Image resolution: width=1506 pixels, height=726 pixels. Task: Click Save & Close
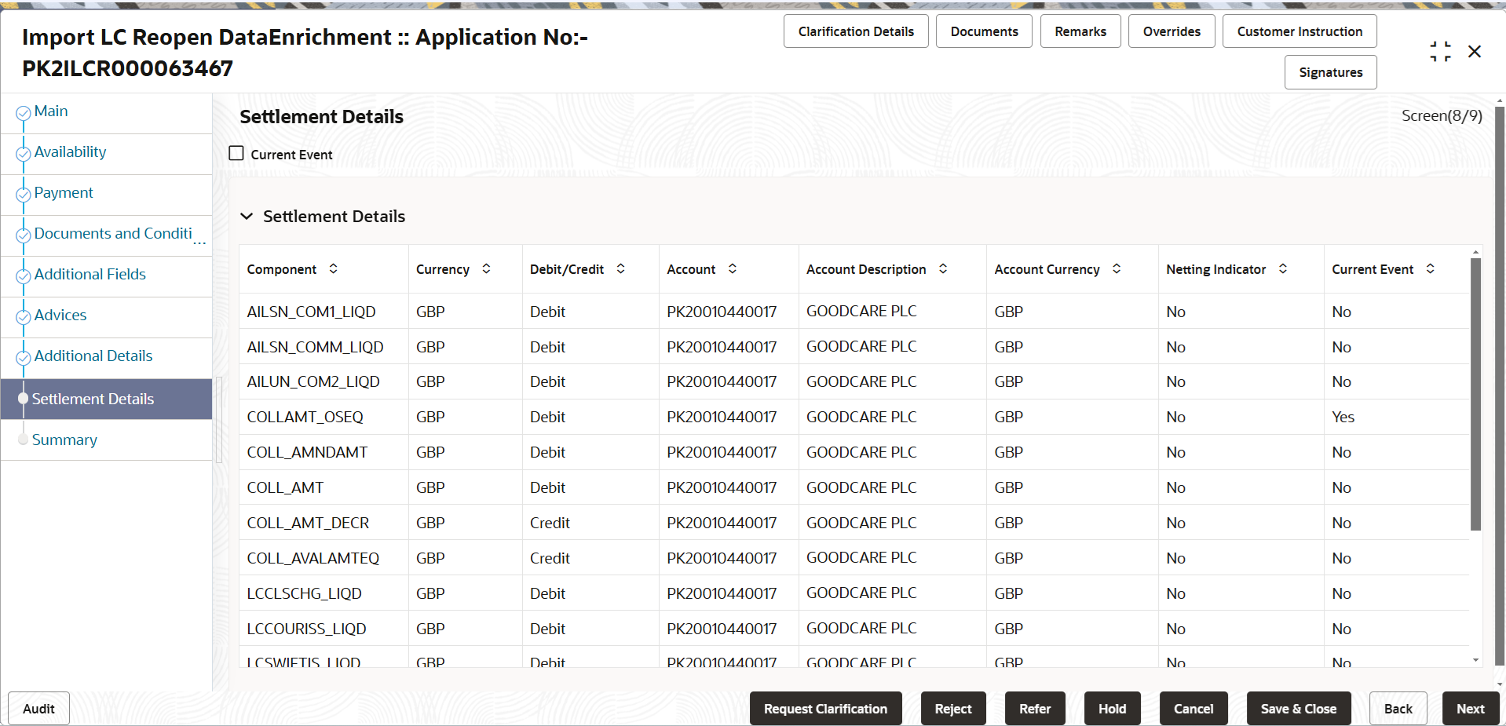coord(1298,708)
